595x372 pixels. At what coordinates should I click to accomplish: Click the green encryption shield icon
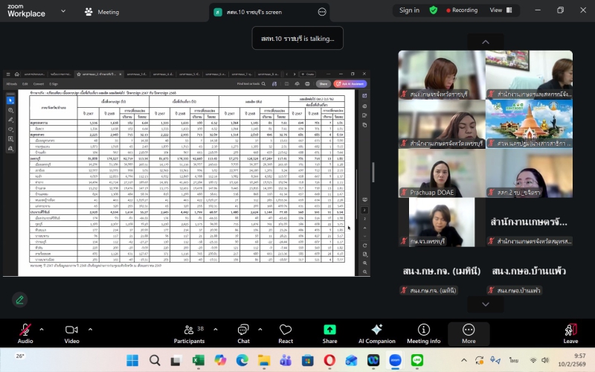(x=434, y=10)
